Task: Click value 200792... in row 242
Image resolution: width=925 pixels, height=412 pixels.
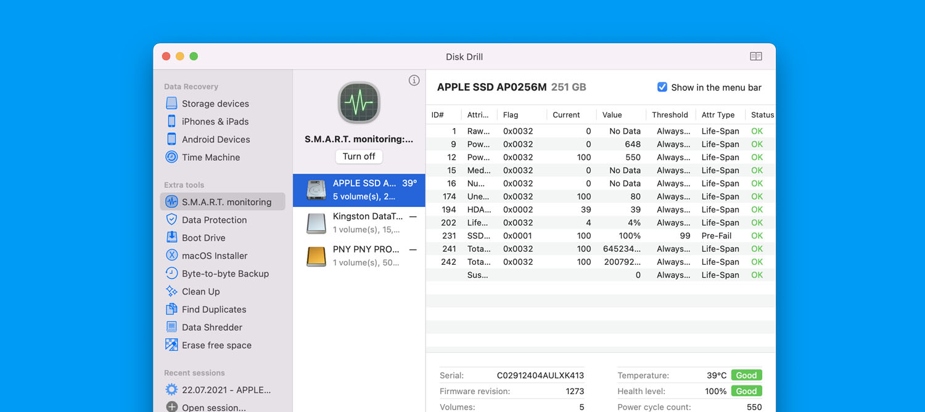Action: pyautogui.click(x=622, y=262)
